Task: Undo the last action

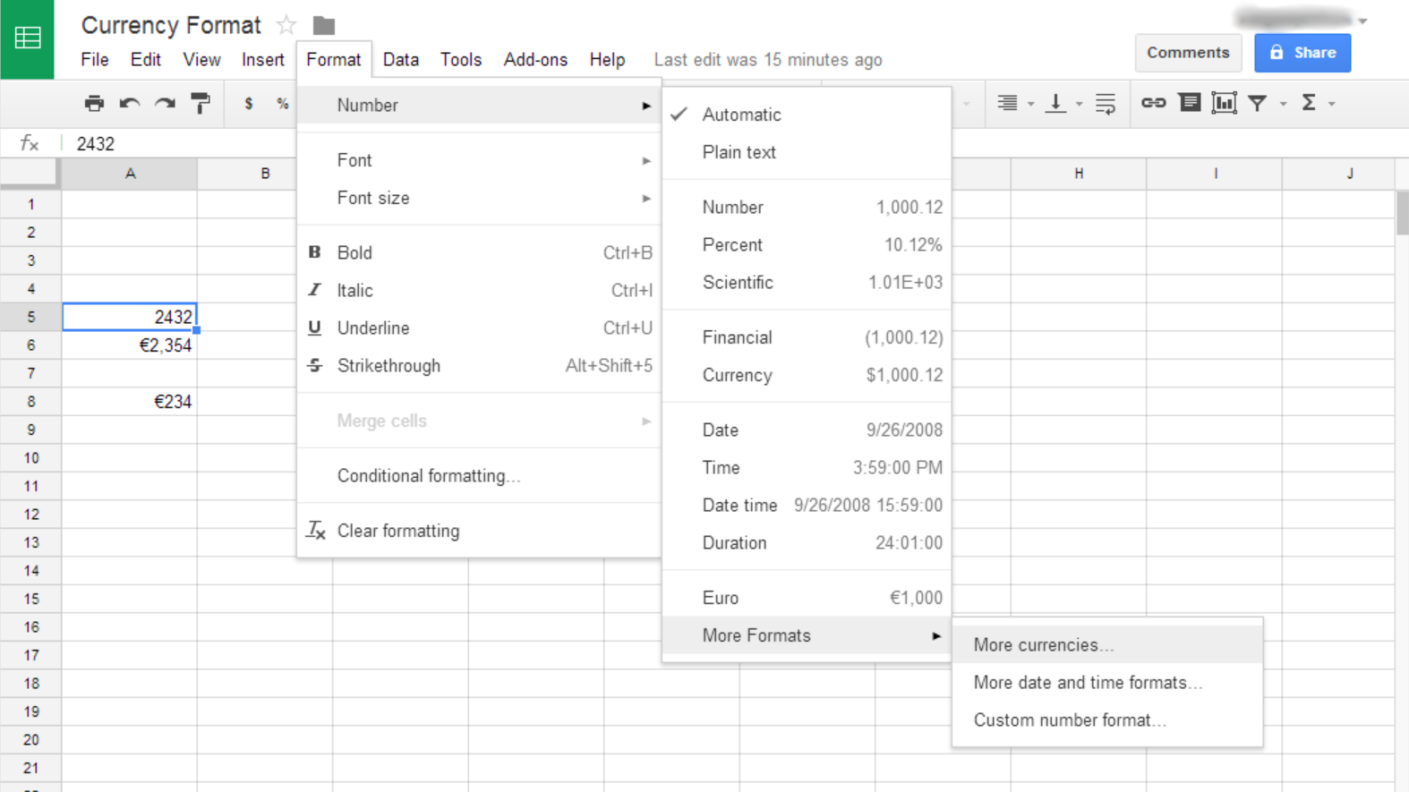Action: [x=130, y=104]
